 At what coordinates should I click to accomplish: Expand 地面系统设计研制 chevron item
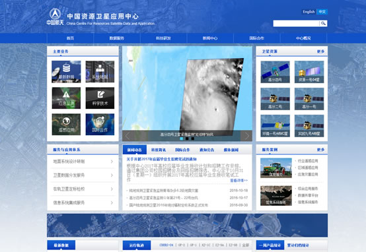(83, 162)
